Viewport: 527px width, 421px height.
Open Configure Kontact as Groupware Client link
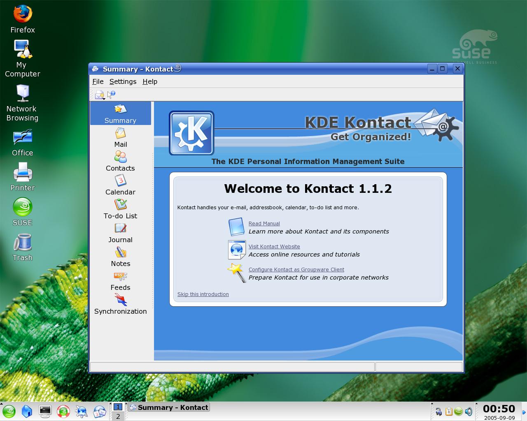[296, 269]
